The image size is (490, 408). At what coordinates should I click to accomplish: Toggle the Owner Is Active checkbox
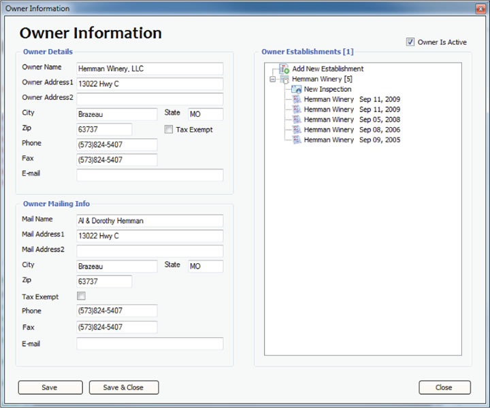point(410,42)
